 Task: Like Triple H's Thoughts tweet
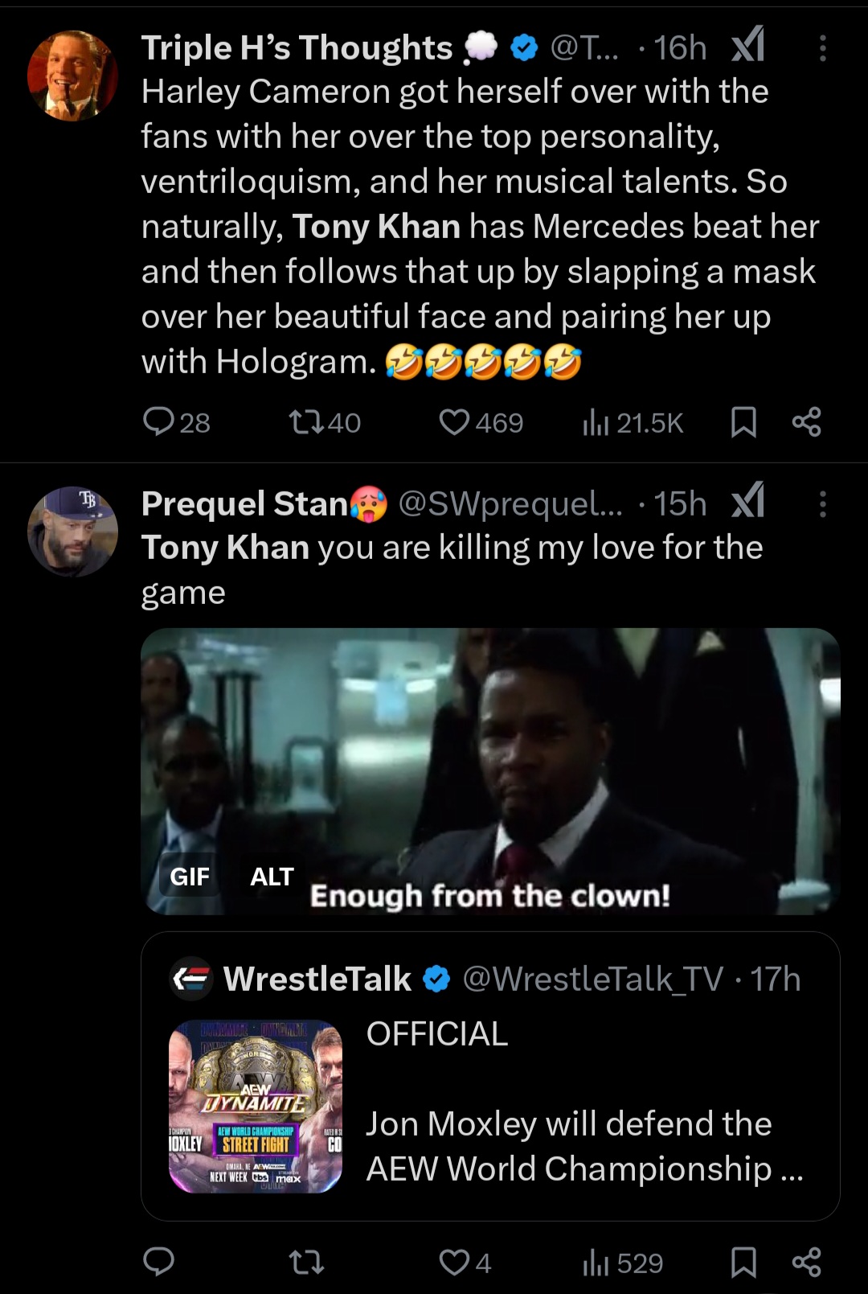(454, 421)
